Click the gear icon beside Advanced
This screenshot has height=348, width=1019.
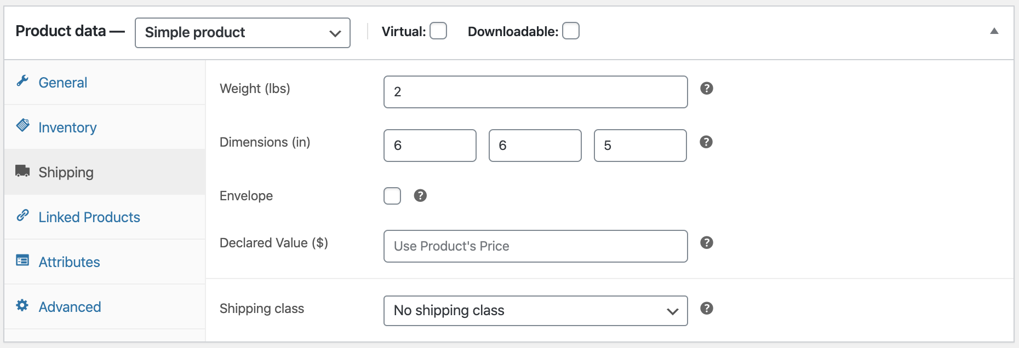22,305
